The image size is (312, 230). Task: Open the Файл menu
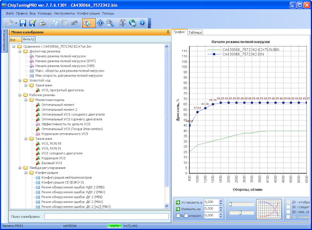click(10, 13)
